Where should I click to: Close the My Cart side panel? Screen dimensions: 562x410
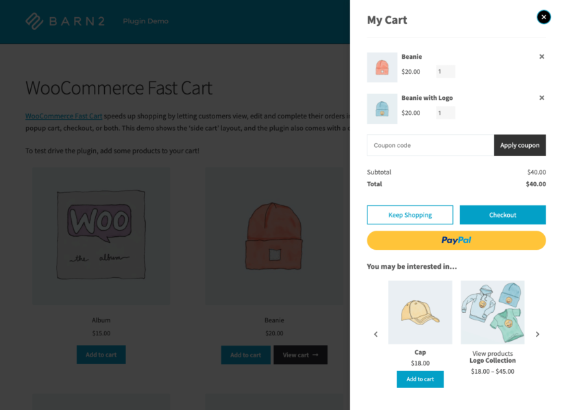tap(543, 17)
